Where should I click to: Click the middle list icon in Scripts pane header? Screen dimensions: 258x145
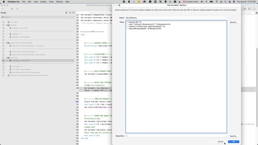pyautogui.click(x=70, y=12)
